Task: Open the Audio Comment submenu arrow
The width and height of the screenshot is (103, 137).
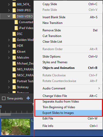Action: pyautogui.click(x=99, y=88)
